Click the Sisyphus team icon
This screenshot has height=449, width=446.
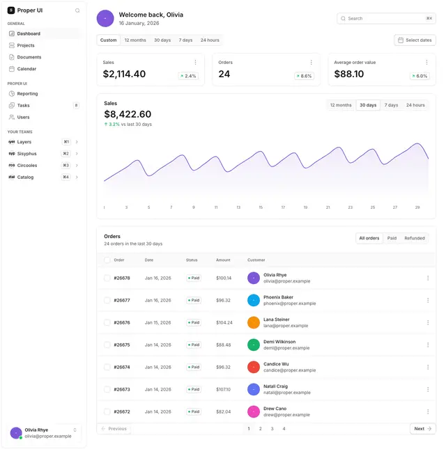(11, 153)
